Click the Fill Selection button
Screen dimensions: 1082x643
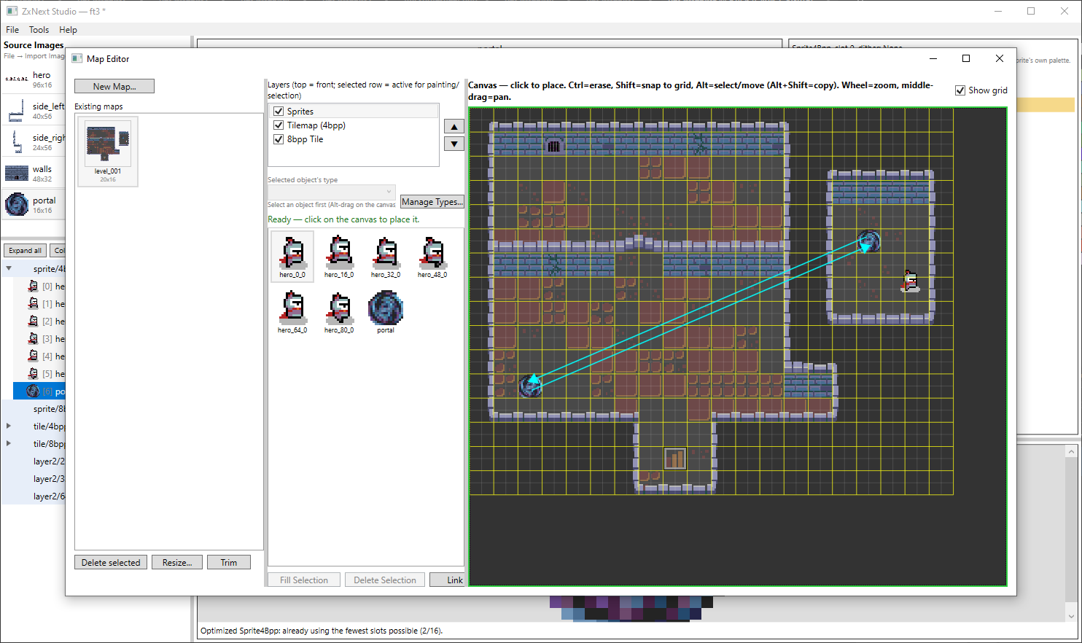[304, 580]
